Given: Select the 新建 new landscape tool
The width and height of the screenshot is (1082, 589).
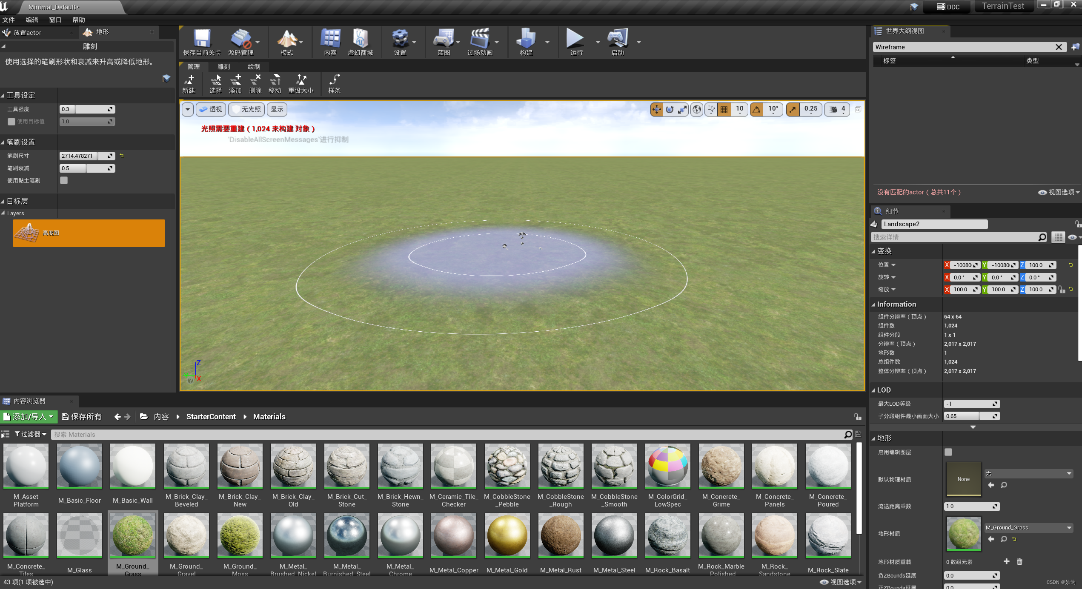Looking at the screenshot, I should (189, 84).
